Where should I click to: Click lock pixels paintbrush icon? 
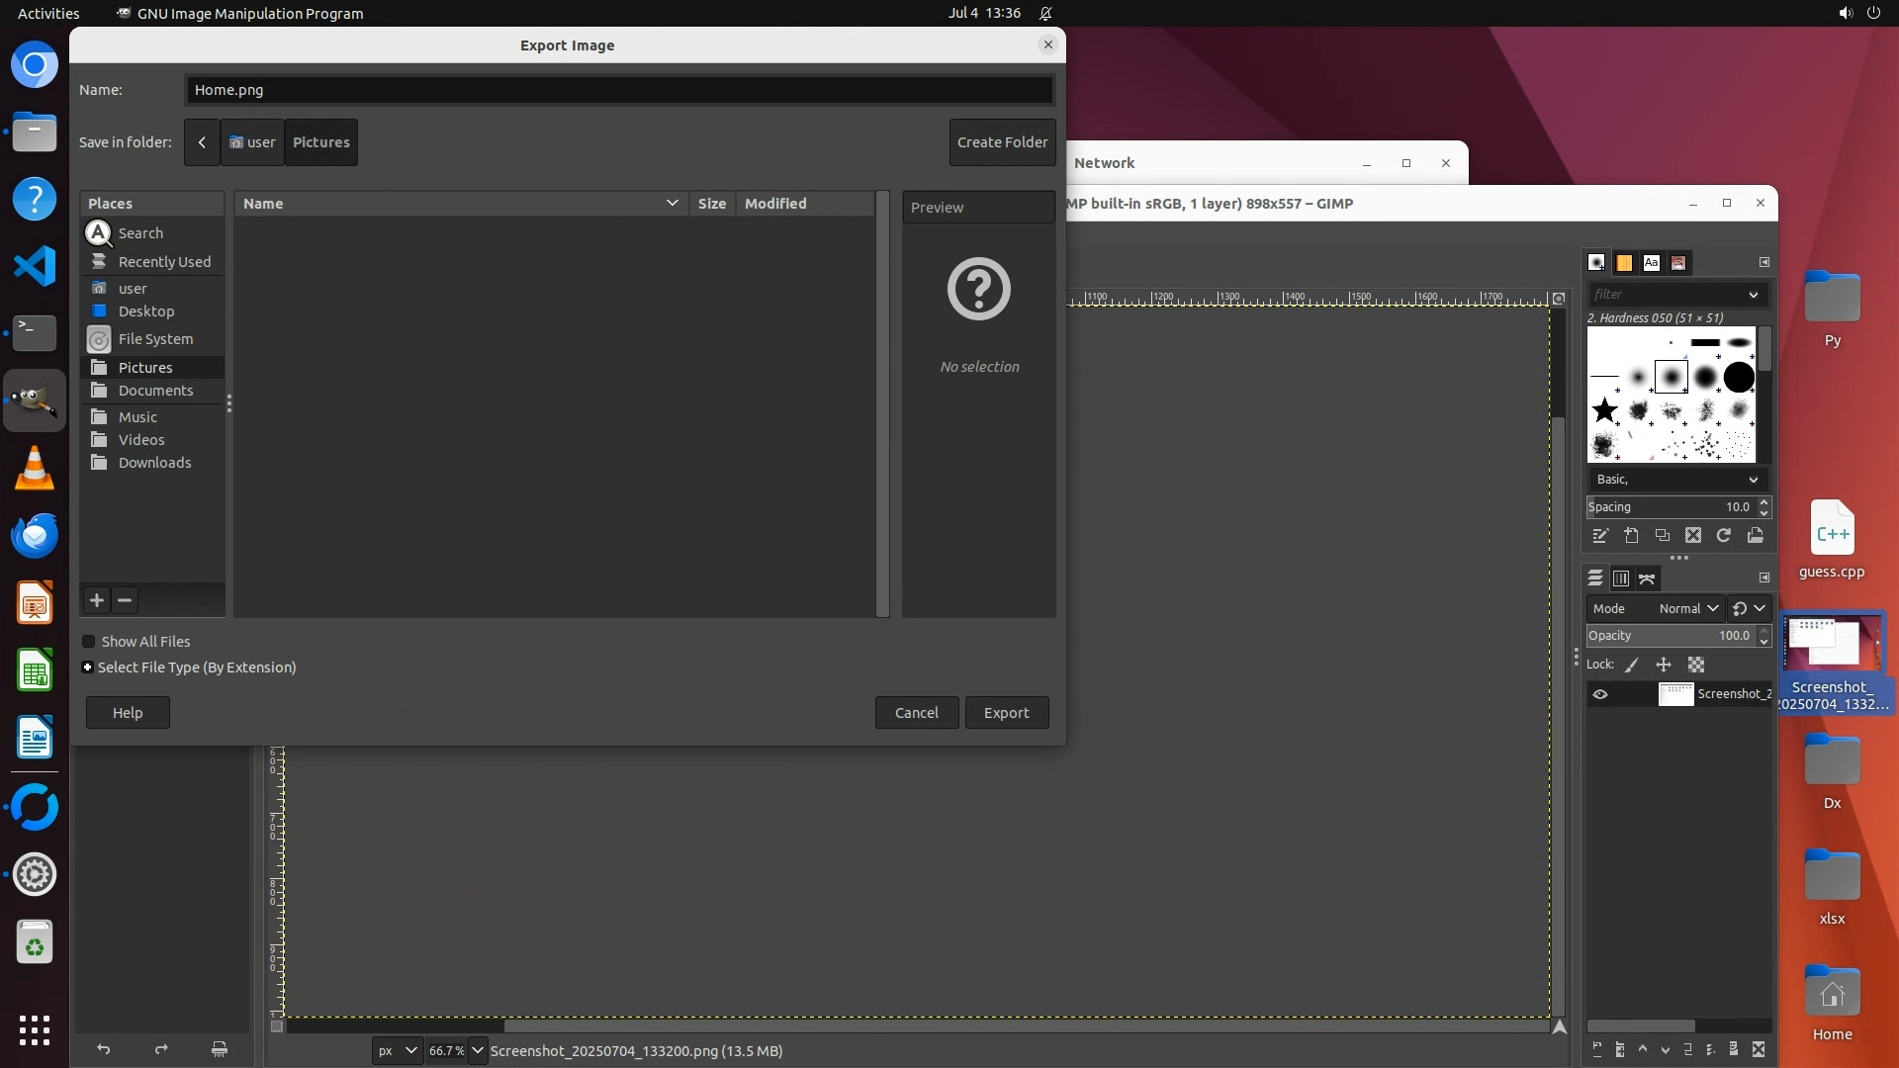tap(1632, 665)
